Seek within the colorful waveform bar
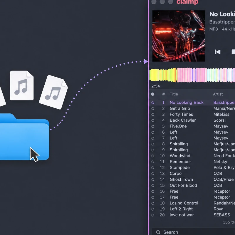Image resolution: width=235 pixels, height=235 pixels. pos(192,75)
